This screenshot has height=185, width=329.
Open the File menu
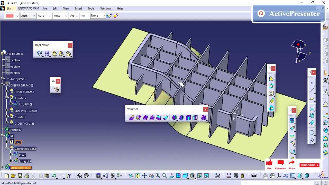point(44,8)
